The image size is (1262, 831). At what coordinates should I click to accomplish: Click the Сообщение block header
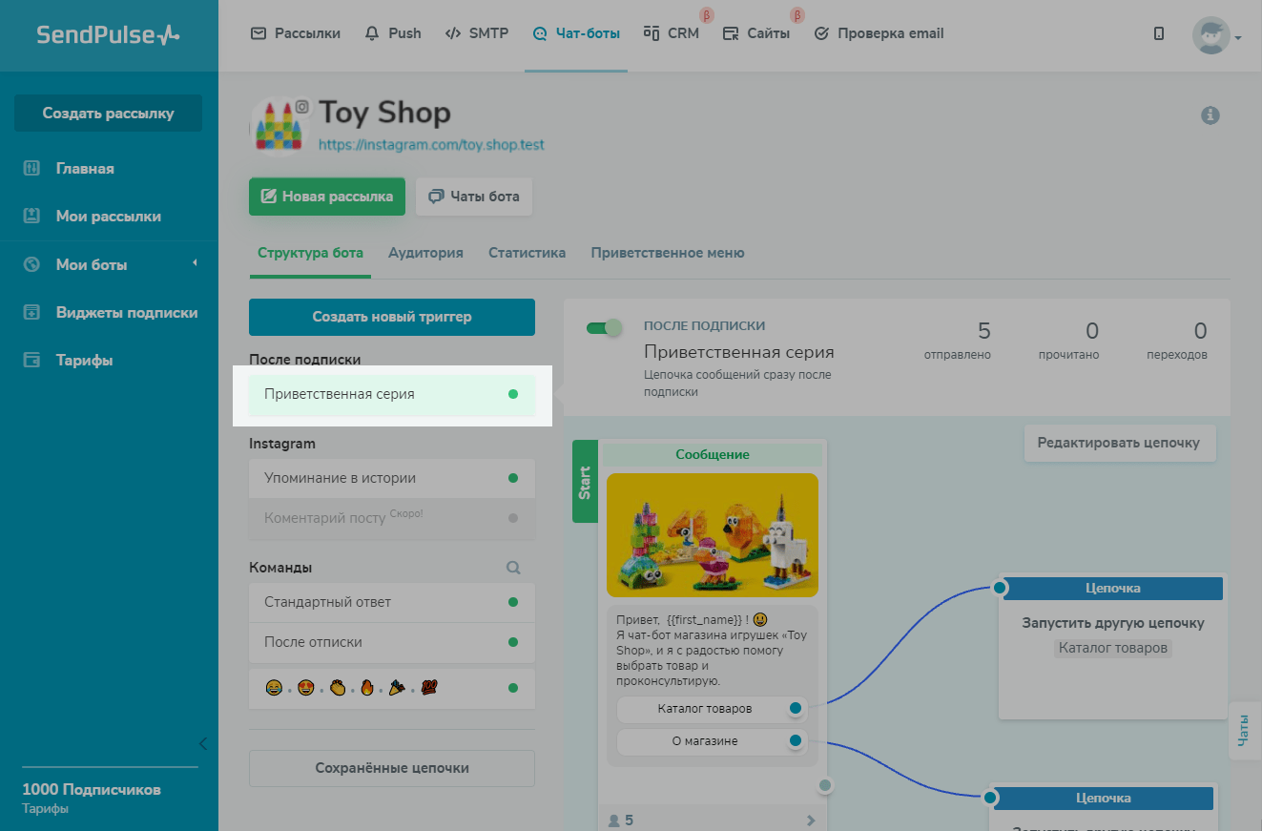click(x=713, y=455)
